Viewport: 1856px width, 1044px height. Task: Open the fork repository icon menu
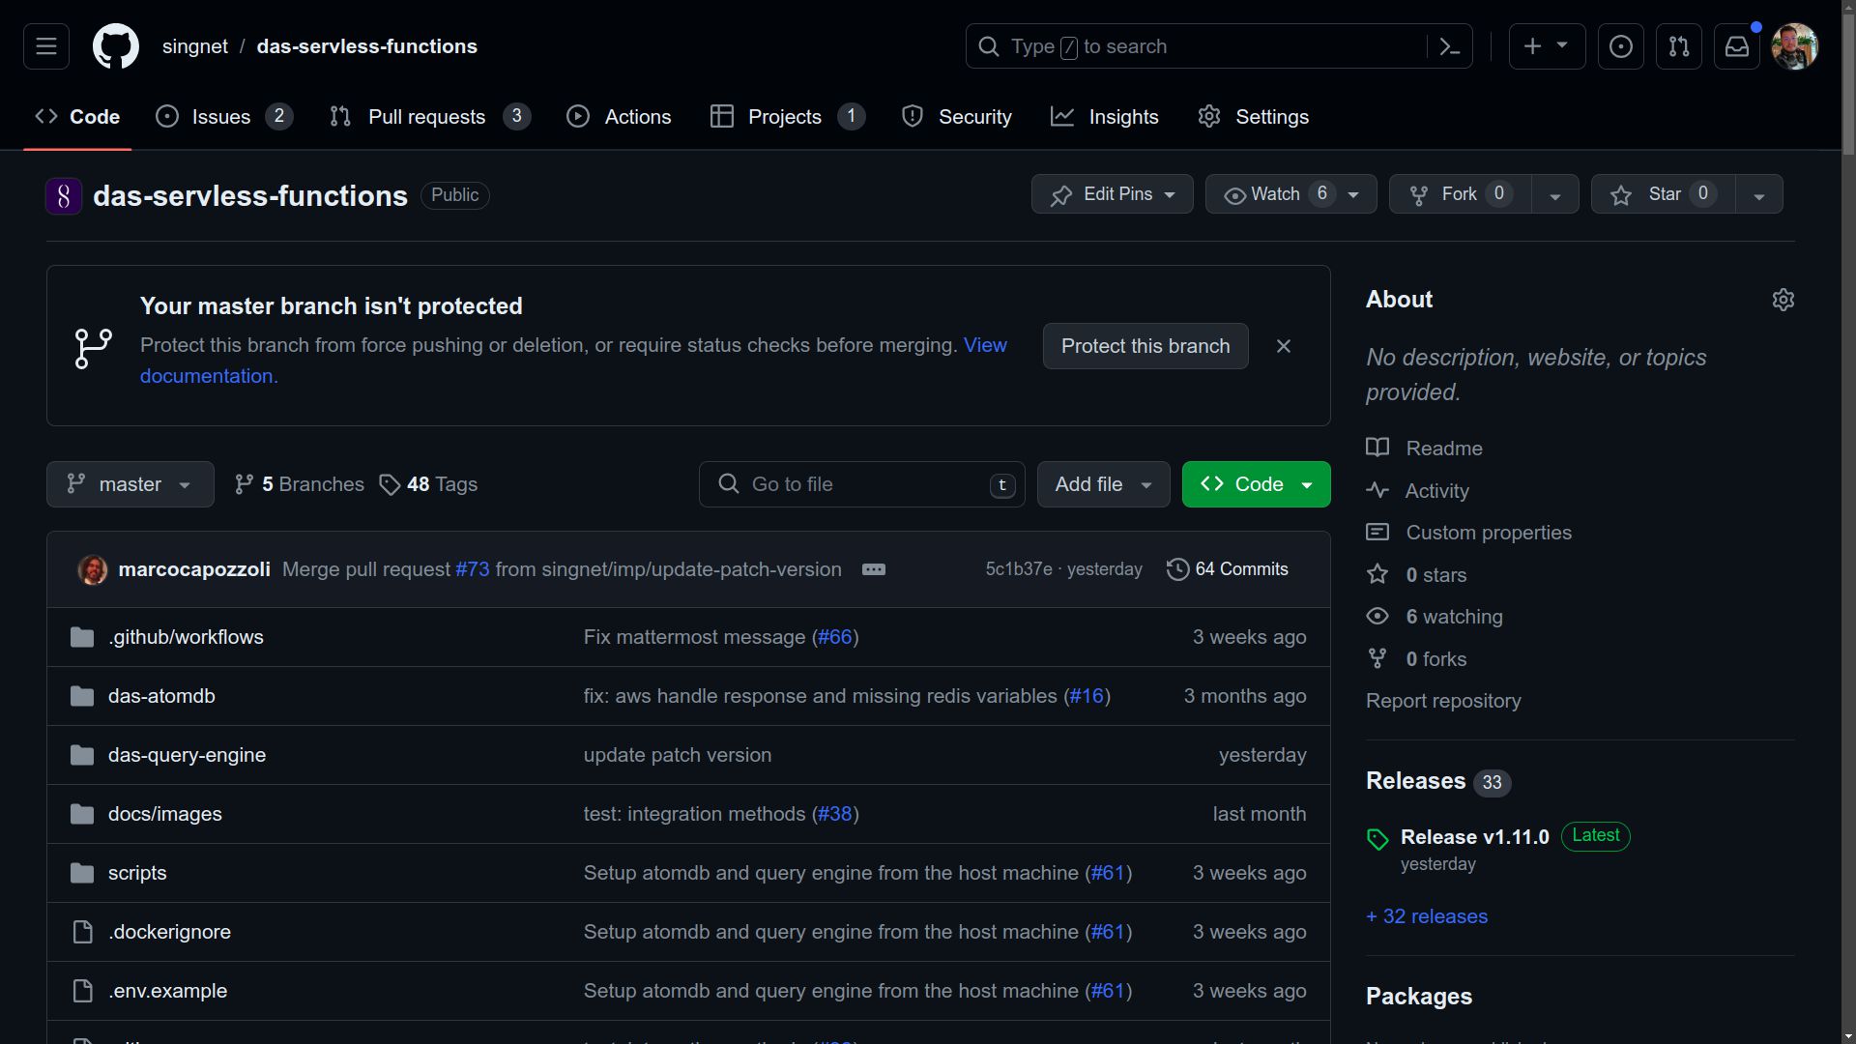pos(1555,195)
